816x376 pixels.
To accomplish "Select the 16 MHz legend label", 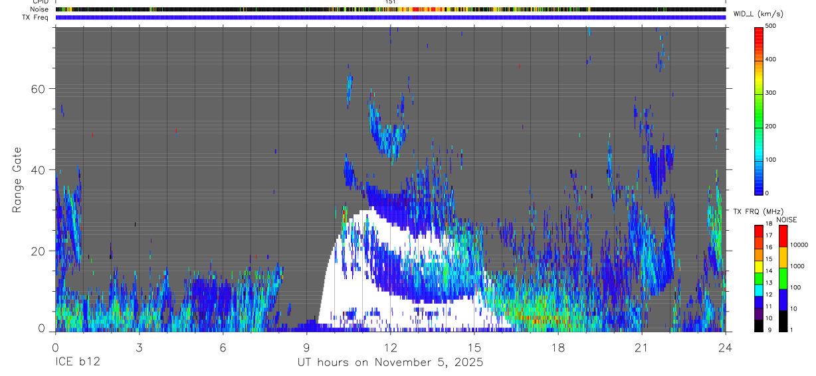I will 769,247.
